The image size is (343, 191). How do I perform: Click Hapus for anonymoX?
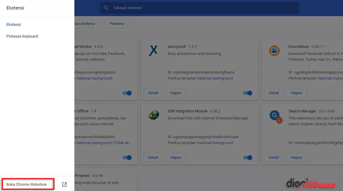click(176, 93)
